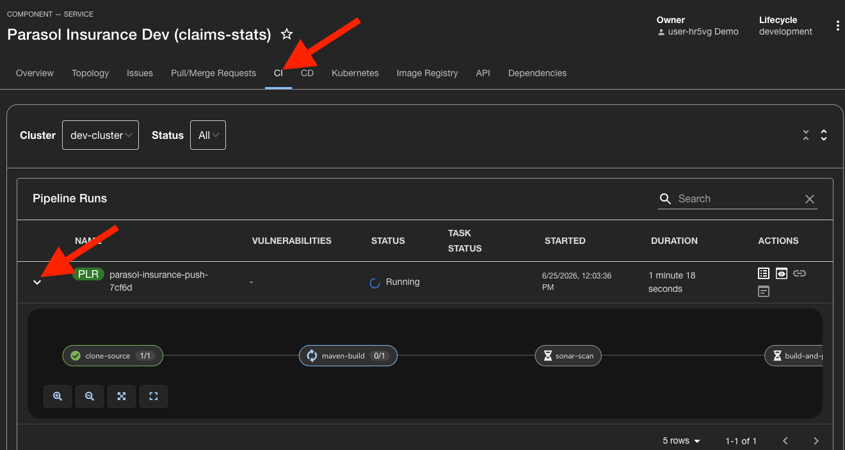The width and height of the screenshot is (845, 450).
Task: Reset pipeline graph view
Action: pos(154,396)
